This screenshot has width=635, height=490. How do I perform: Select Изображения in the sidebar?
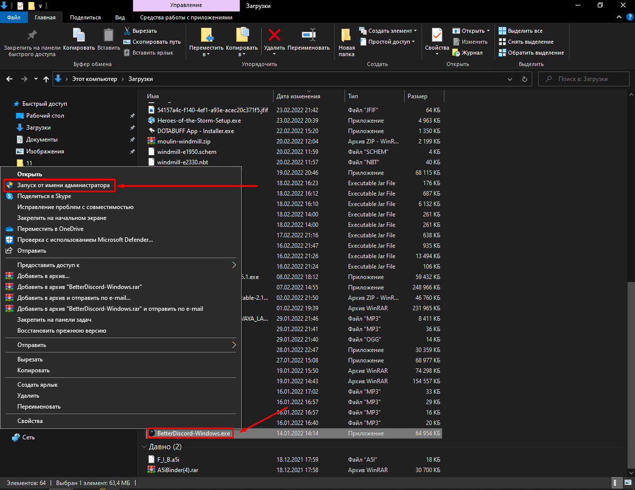point(45,151)
